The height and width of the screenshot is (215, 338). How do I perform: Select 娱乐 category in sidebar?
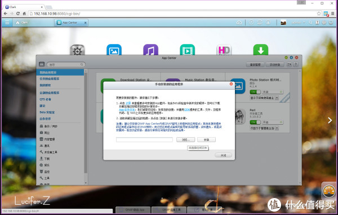45,165
